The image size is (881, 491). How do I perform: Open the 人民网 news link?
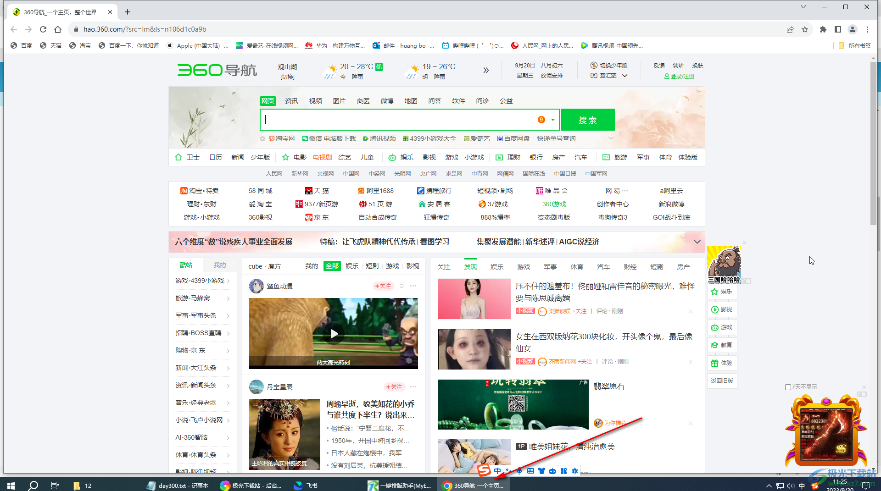tap(274, 174)
